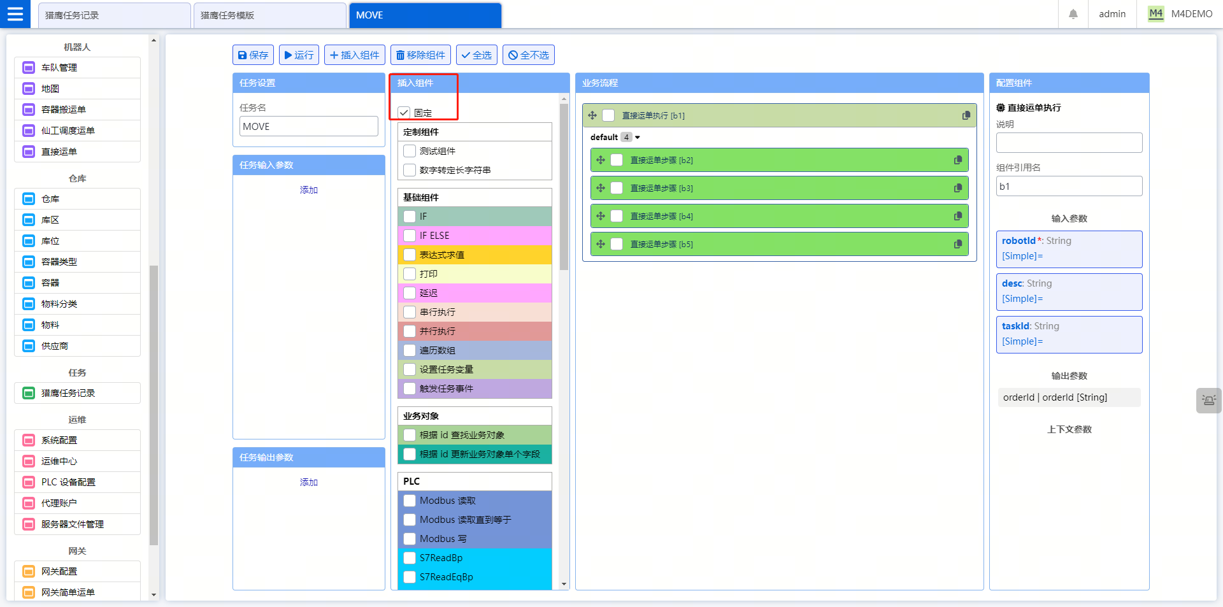Click the M4 logo icon

click(x=1156, y=14)
